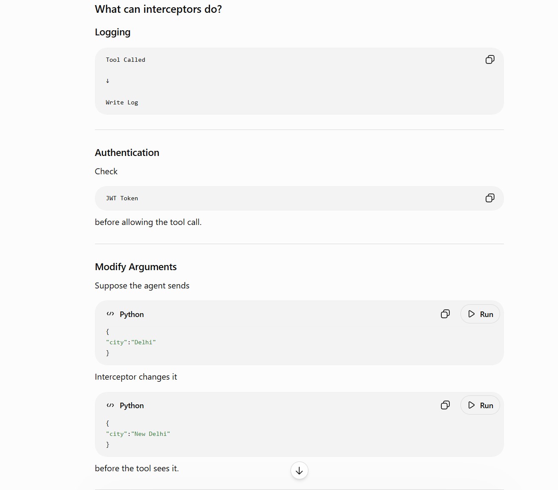Run the Delhi Python code block
The height and width of the screenshot is (490, 558).
tap(480, 314)
